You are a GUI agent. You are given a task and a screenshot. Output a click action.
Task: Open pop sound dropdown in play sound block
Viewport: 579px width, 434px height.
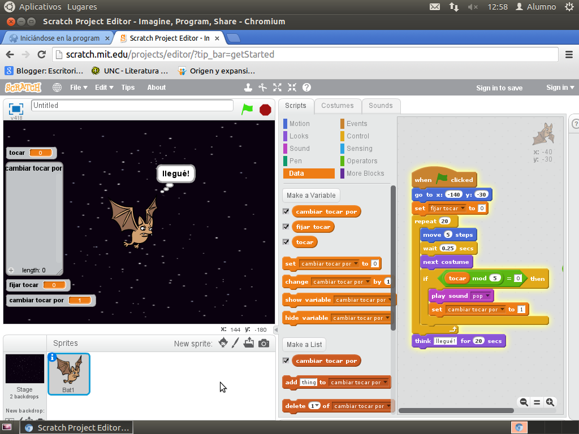488,296
